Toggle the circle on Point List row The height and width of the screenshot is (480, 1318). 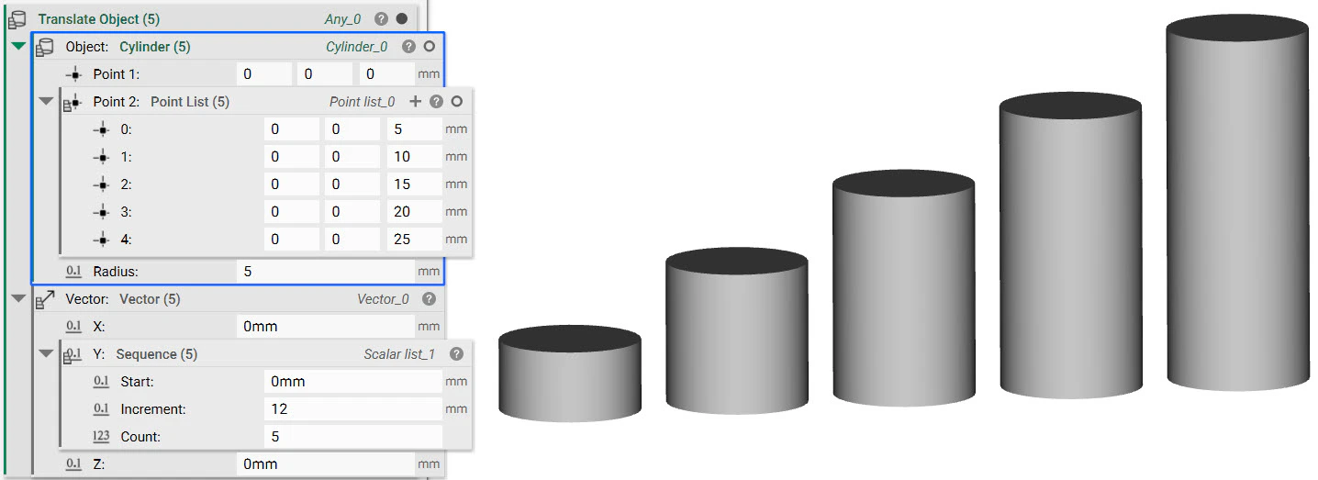[x=456, y=102]
